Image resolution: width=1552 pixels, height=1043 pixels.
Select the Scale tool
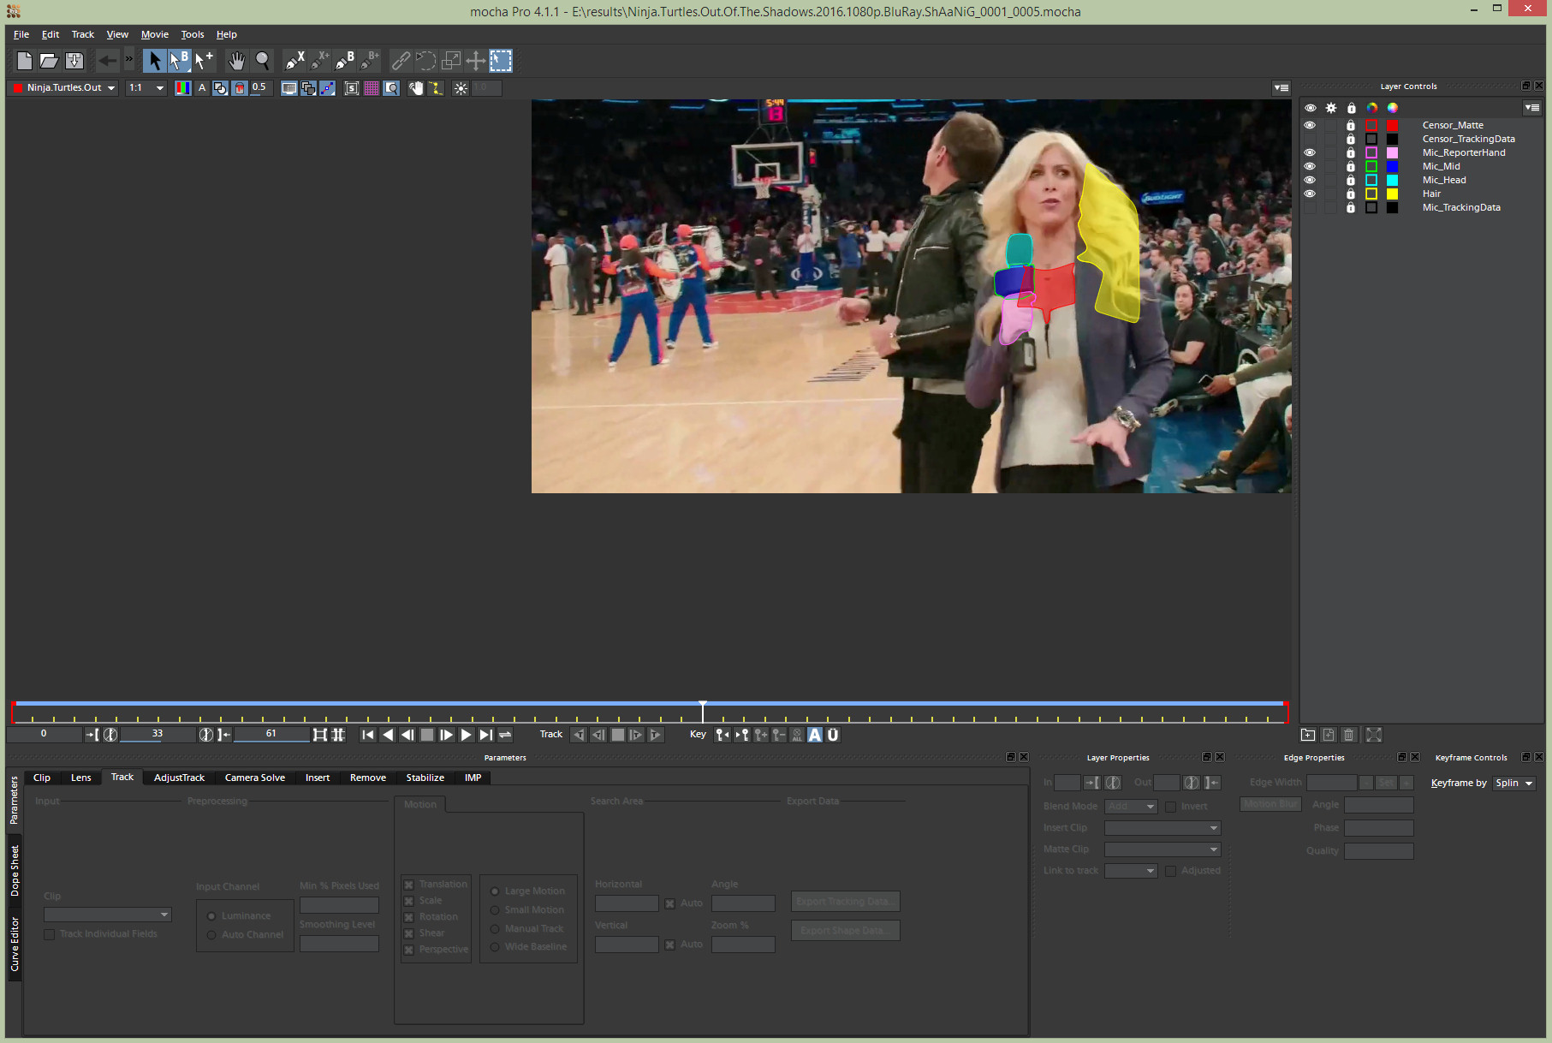point(450,61)
